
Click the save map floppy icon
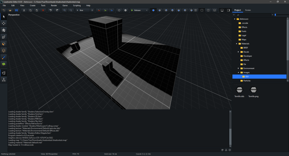point(17,10)
